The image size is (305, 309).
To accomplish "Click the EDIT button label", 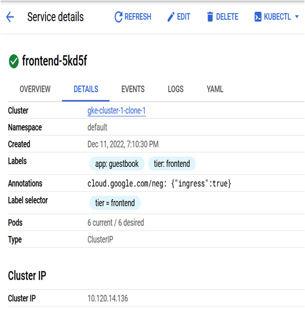I will click(x=184, y=17).
